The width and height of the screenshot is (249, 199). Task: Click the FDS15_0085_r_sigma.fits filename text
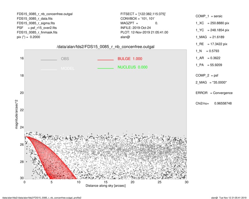pyautogui.click(x=38, y=23)
